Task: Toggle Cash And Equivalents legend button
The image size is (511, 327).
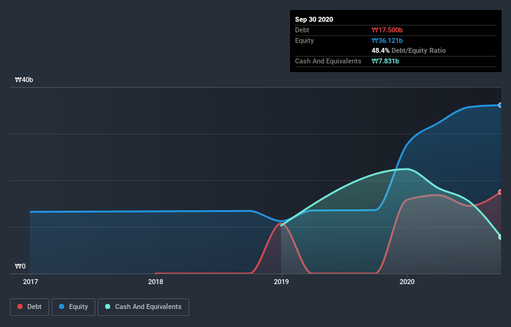Action: [143, 307]
